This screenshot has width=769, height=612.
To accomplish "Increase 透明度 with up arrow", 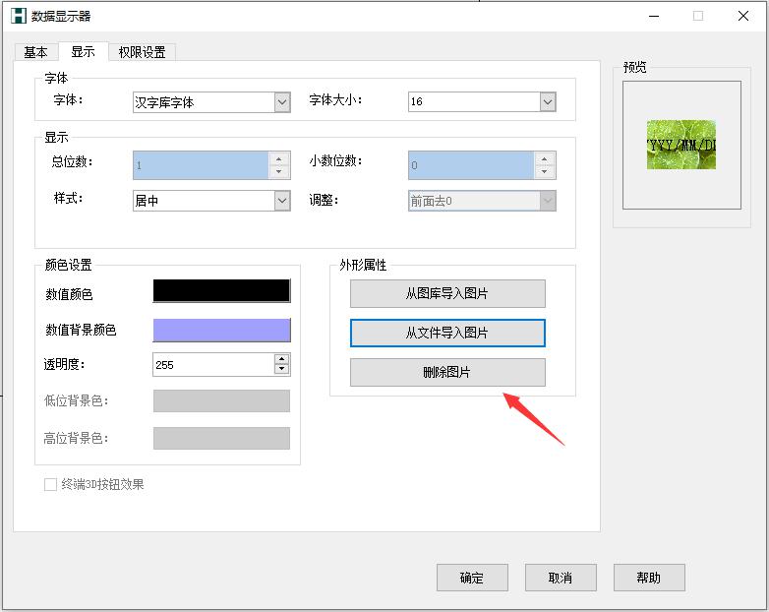I will point(282,359).
